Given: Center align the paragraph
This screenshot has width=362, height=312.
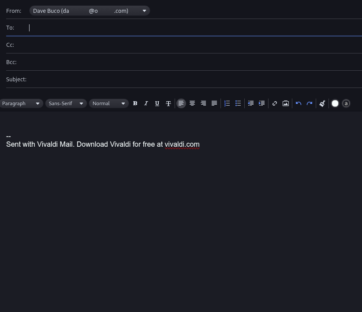Looking at the screenshot, I should [x=192, y=103].
